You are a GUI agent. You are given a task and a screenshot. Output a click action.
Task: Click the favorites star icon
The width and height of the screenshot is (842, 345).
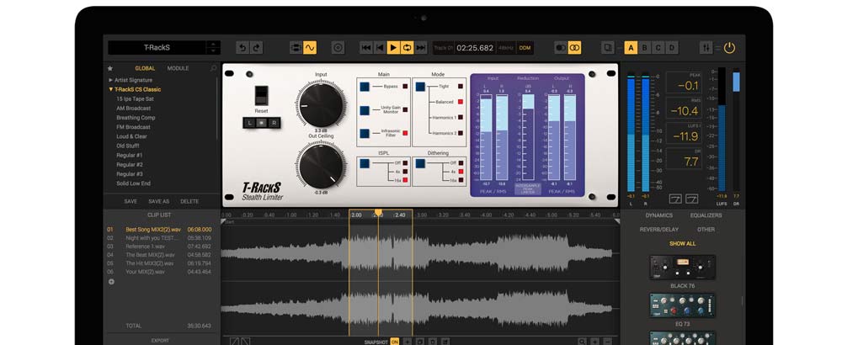110,68
